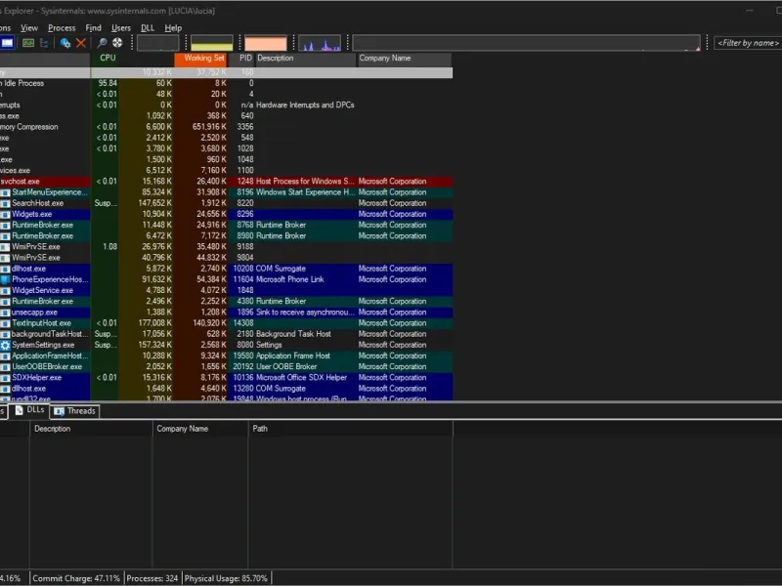Select SearchHost.exe process icon
Image resolution: width=782 pixels, height=586 pixels.
coord(5,203)
